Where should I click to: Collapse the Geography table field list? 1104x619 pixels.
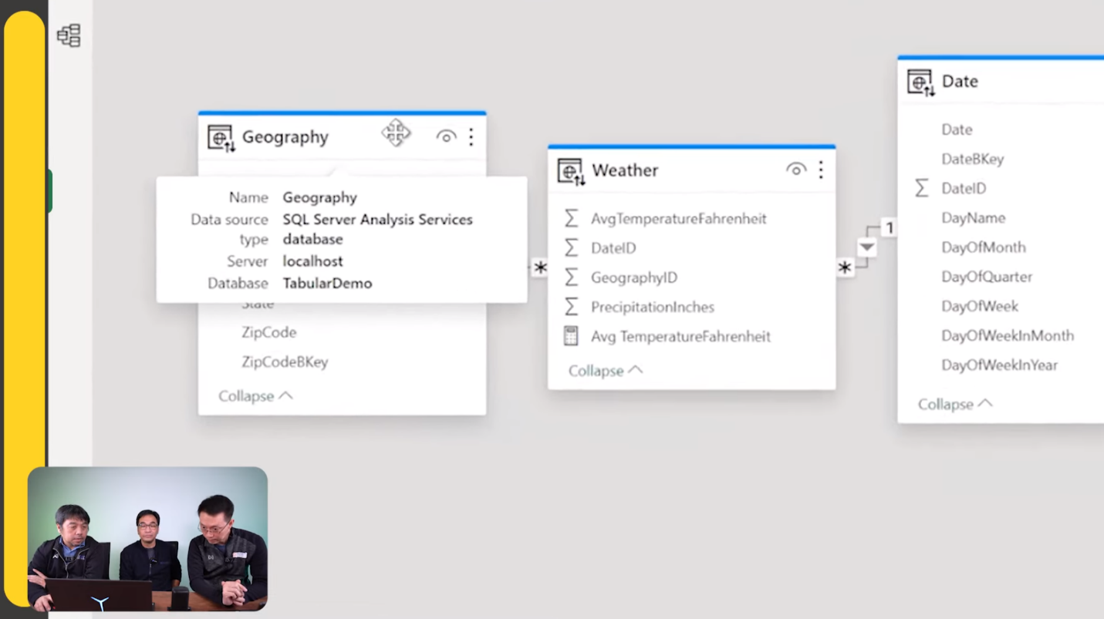pyautogui.click(x=255, y=395)
